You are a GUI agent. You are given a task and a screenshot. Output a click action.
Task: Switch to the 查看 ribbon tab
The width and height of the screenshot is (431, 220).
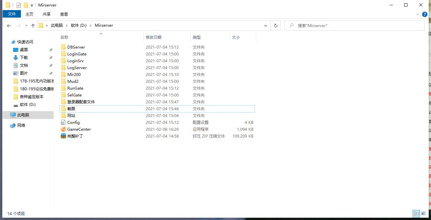click(x=64, y=14)
